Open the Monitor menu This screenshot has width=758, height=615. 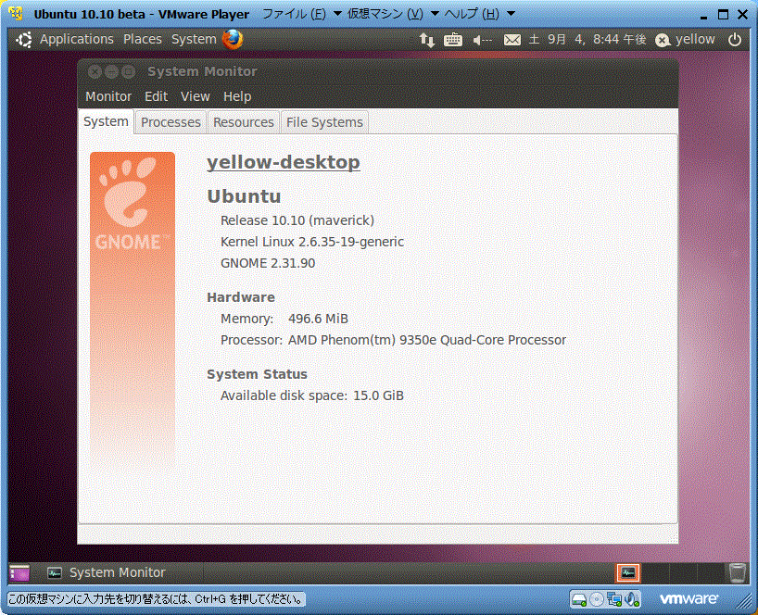tap(108, 96)
